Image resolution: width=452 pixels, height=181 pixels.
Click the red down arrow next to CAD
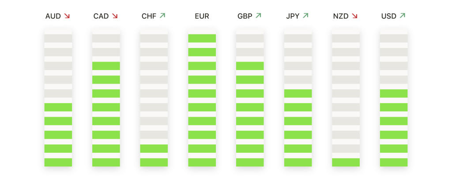(x=115, y=16)
